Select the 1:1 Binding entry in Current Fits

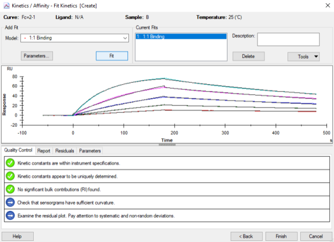pyautogui.click(x=181, y=36)
